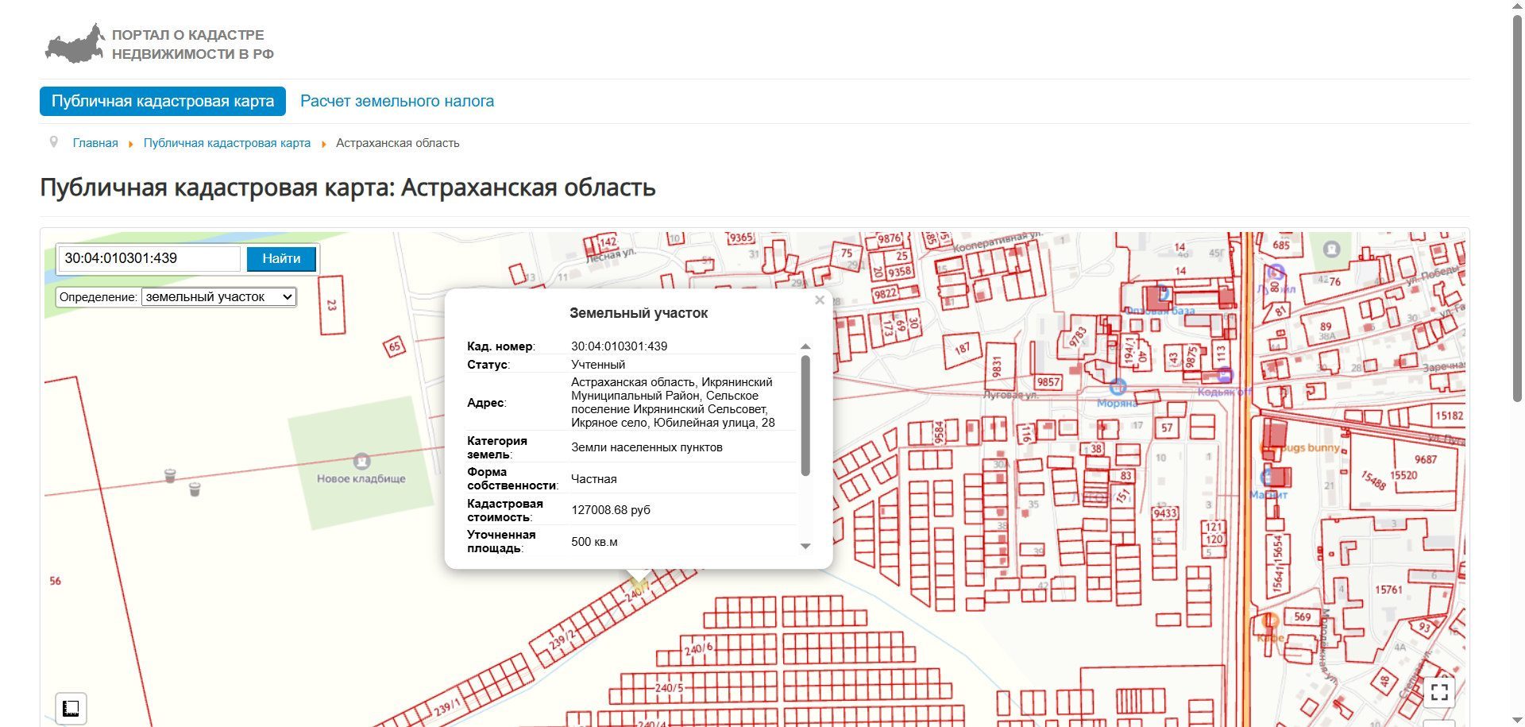Click Астраханская область breadcrumb text

(x=398, y=143)
